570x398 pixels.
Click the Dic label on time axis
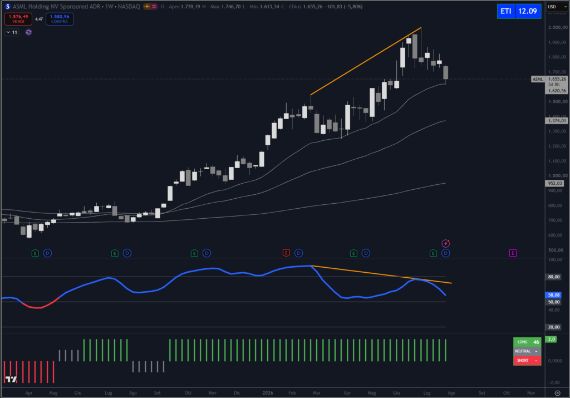237,393
